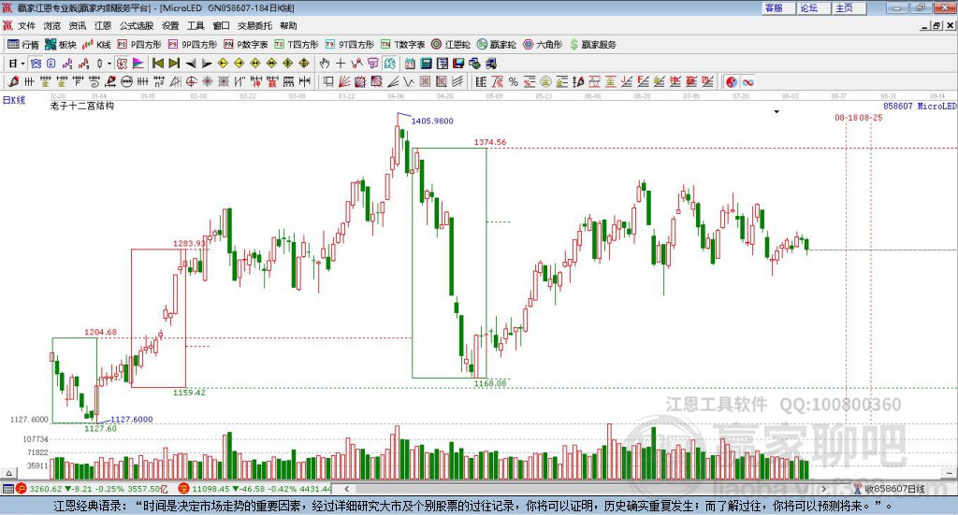Screen dimensions: 958x515
Task: Open the T四方形 tool
Action: [297, 45]
